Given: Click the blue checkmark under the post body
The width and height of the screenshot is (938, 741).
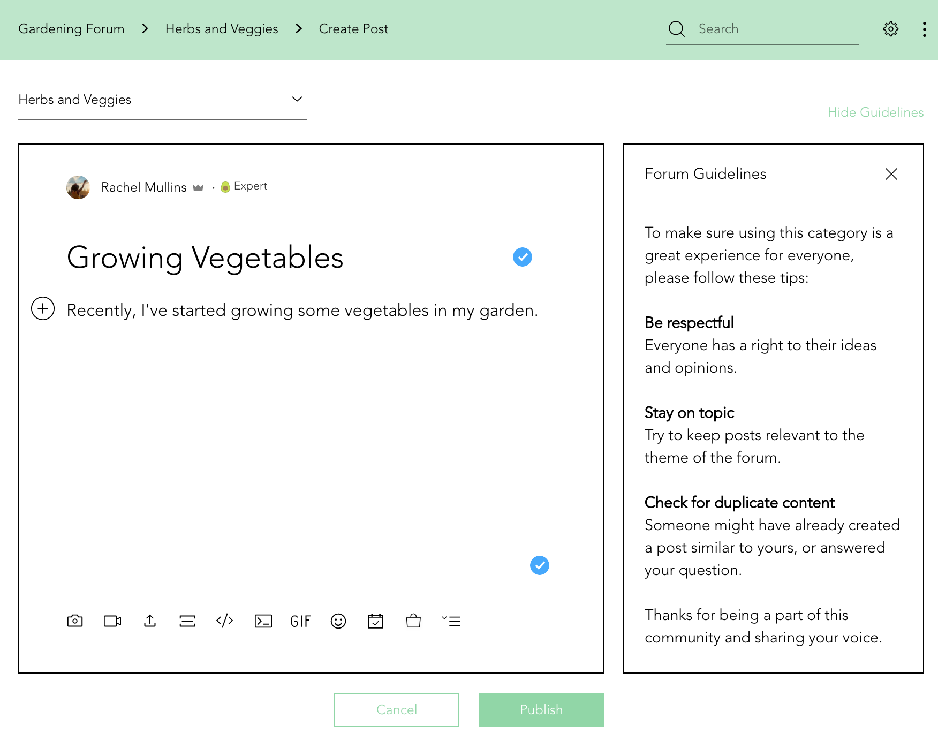Looking at the screenshot, I should tap(540, 565).
